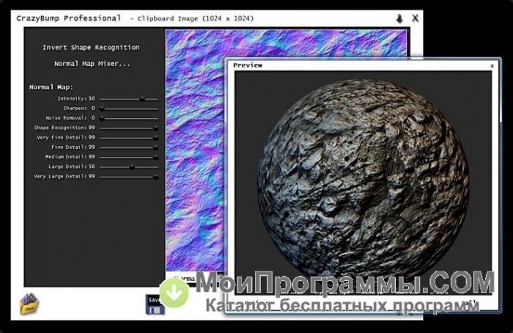513x333 pixels.
Task: Adjust the Fine Detail slider
Action: pos(129,147)
